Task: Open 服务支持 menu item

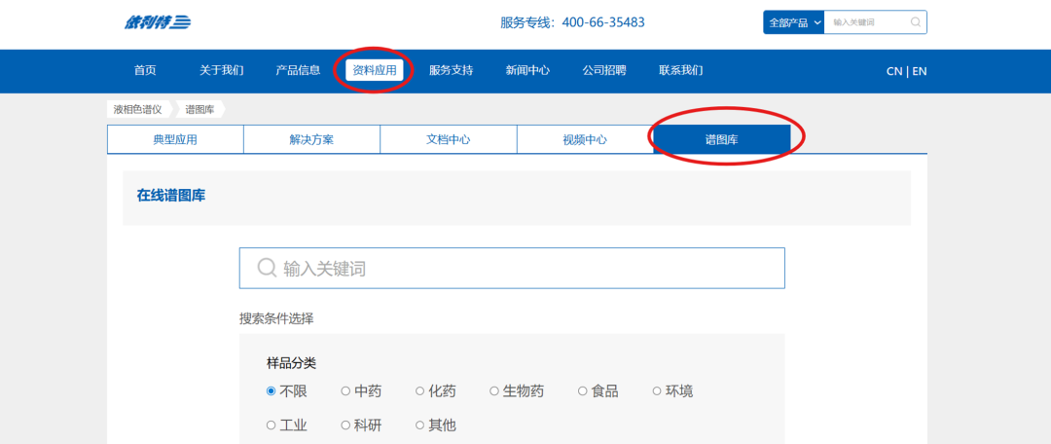Action: pyautogui.click(x=452, y=70)
